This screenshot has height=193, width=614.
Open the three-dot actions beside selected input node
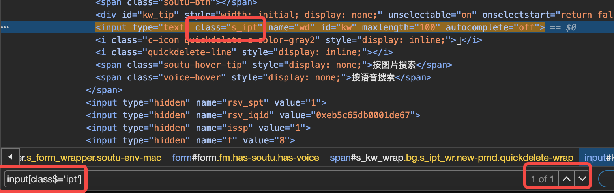[x=5, y=28]
